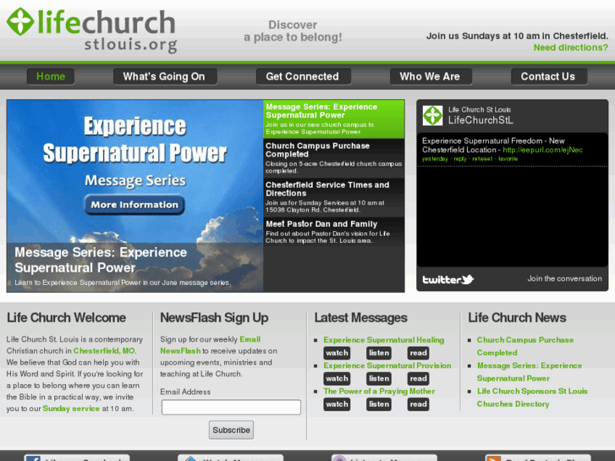
Task: Click the tweet's 'yesterday' timestamp link
Action: tap(435, 159)
